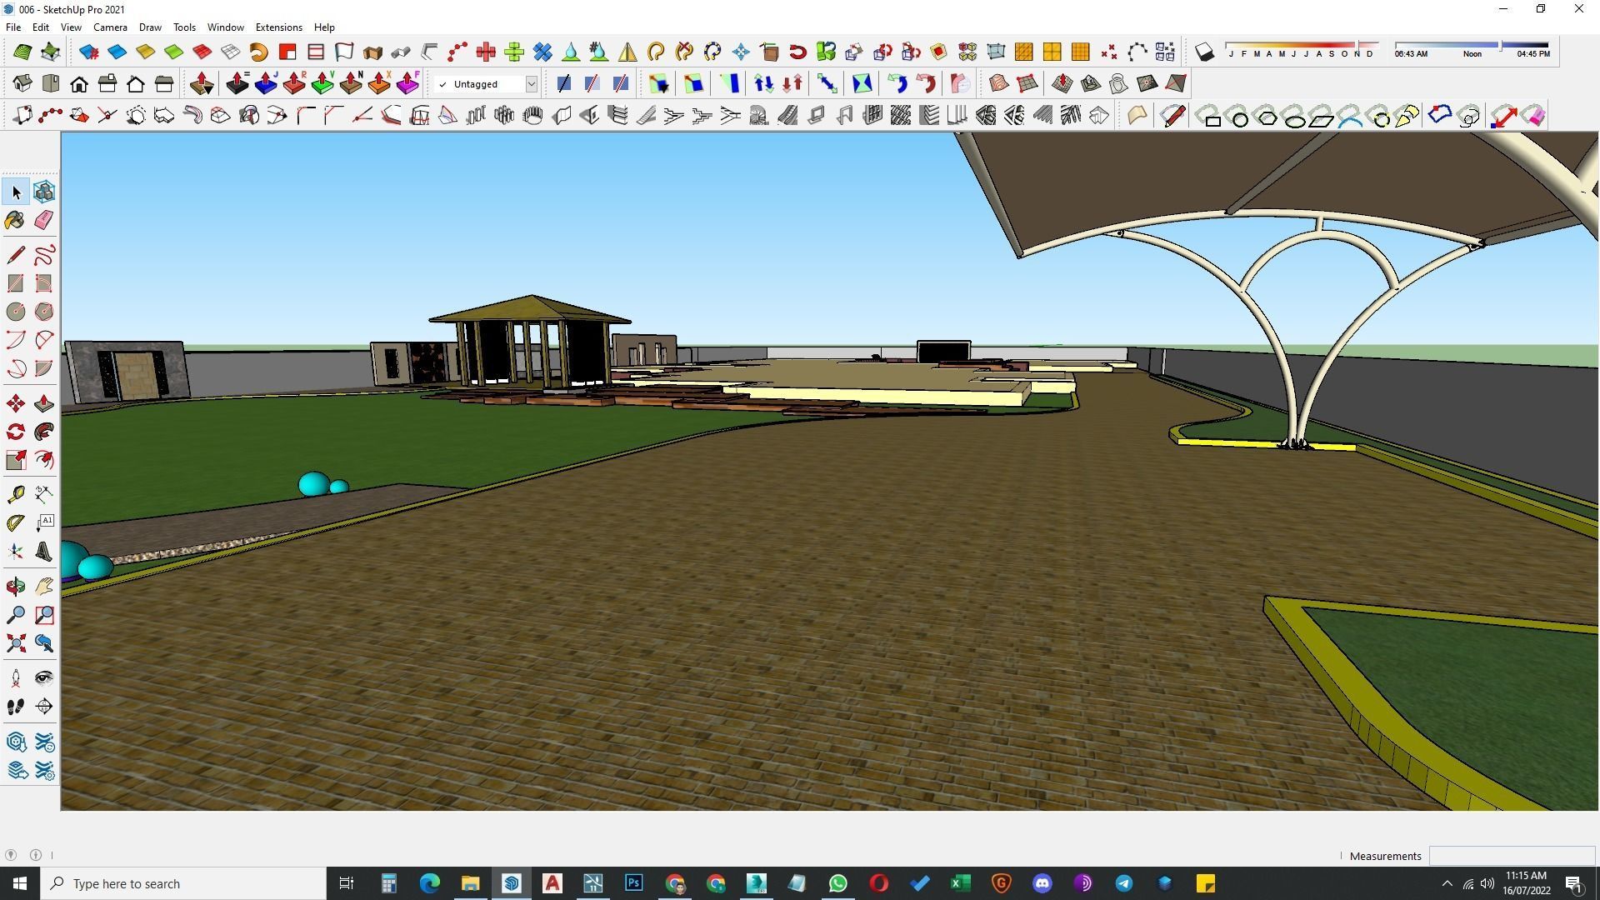Toggle Show/Hide Shadows button
This screenshot has height=900, width=1600.
coord(1204,52)
